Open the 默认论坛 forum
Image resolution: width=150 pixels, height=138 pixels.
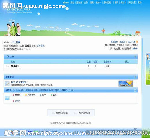click(x=15, y=66)
